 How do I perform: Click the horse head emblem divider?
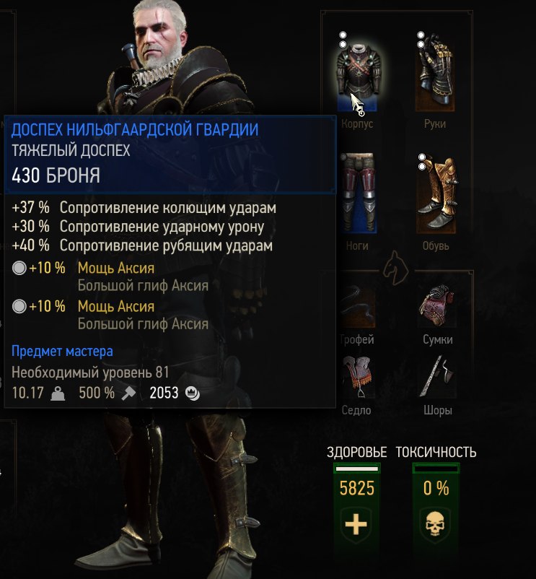point(396,268)
